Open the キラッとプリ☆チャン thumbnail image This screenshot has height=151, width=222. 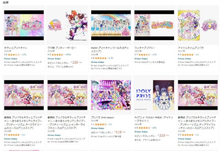[24, 25]
